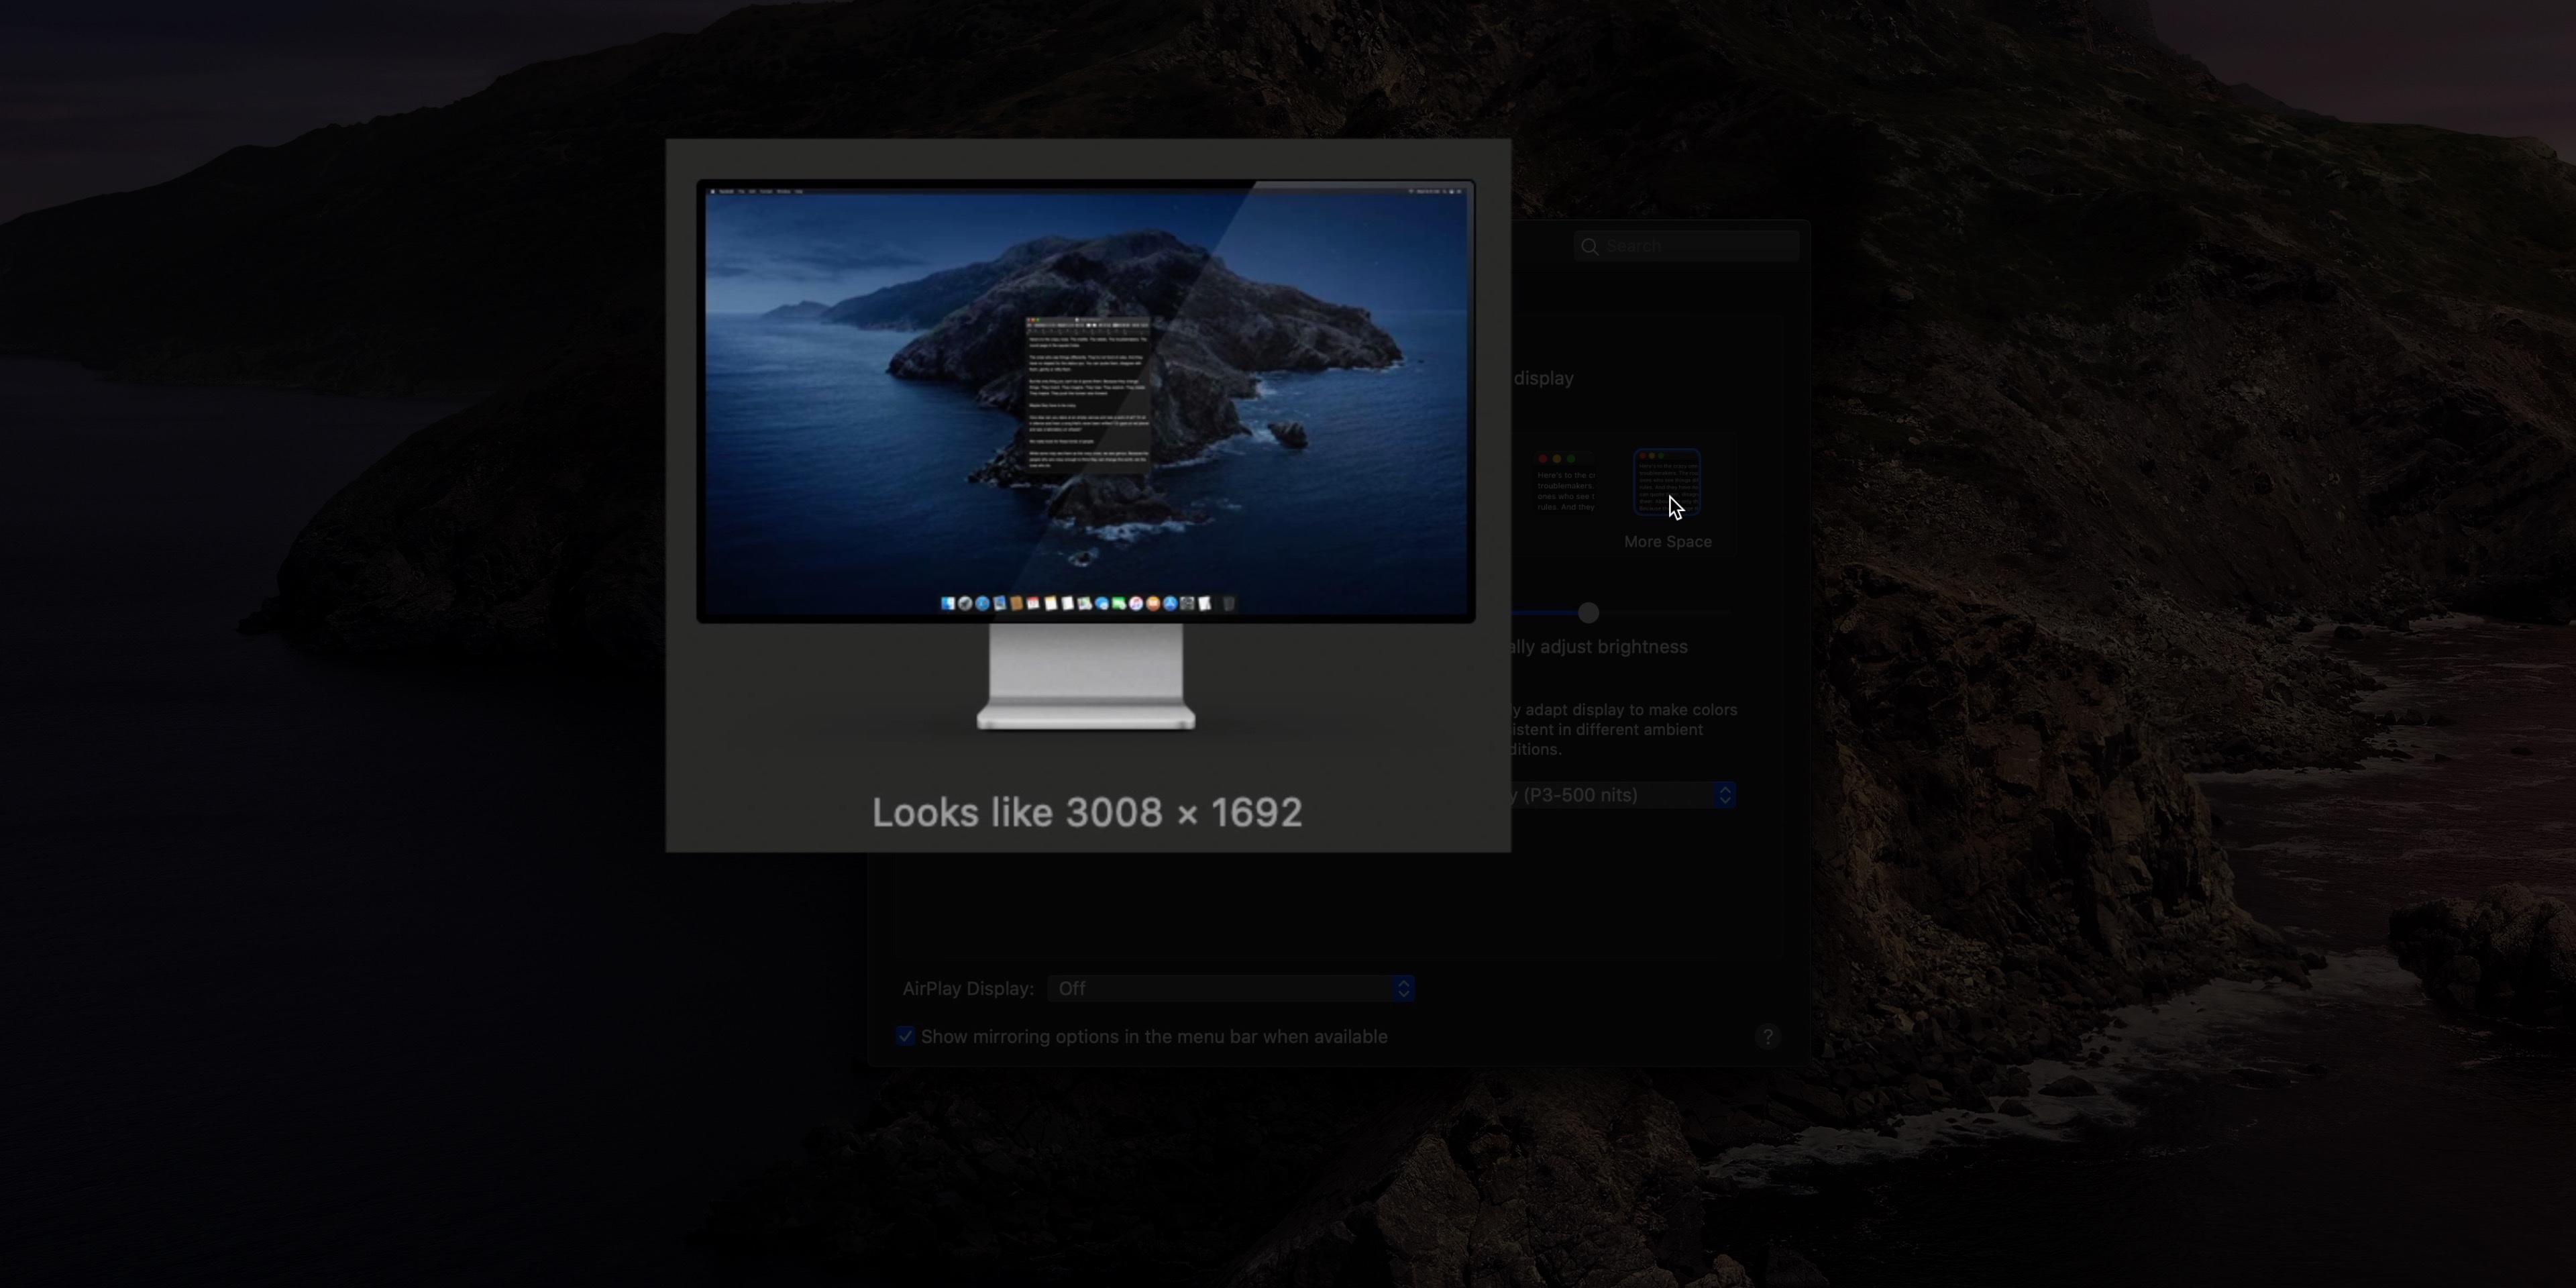Click the "Looks like 3008 × 1692" caption
The image size is (2576, 1288).
pyautogui.click(x=1087, y=813)
